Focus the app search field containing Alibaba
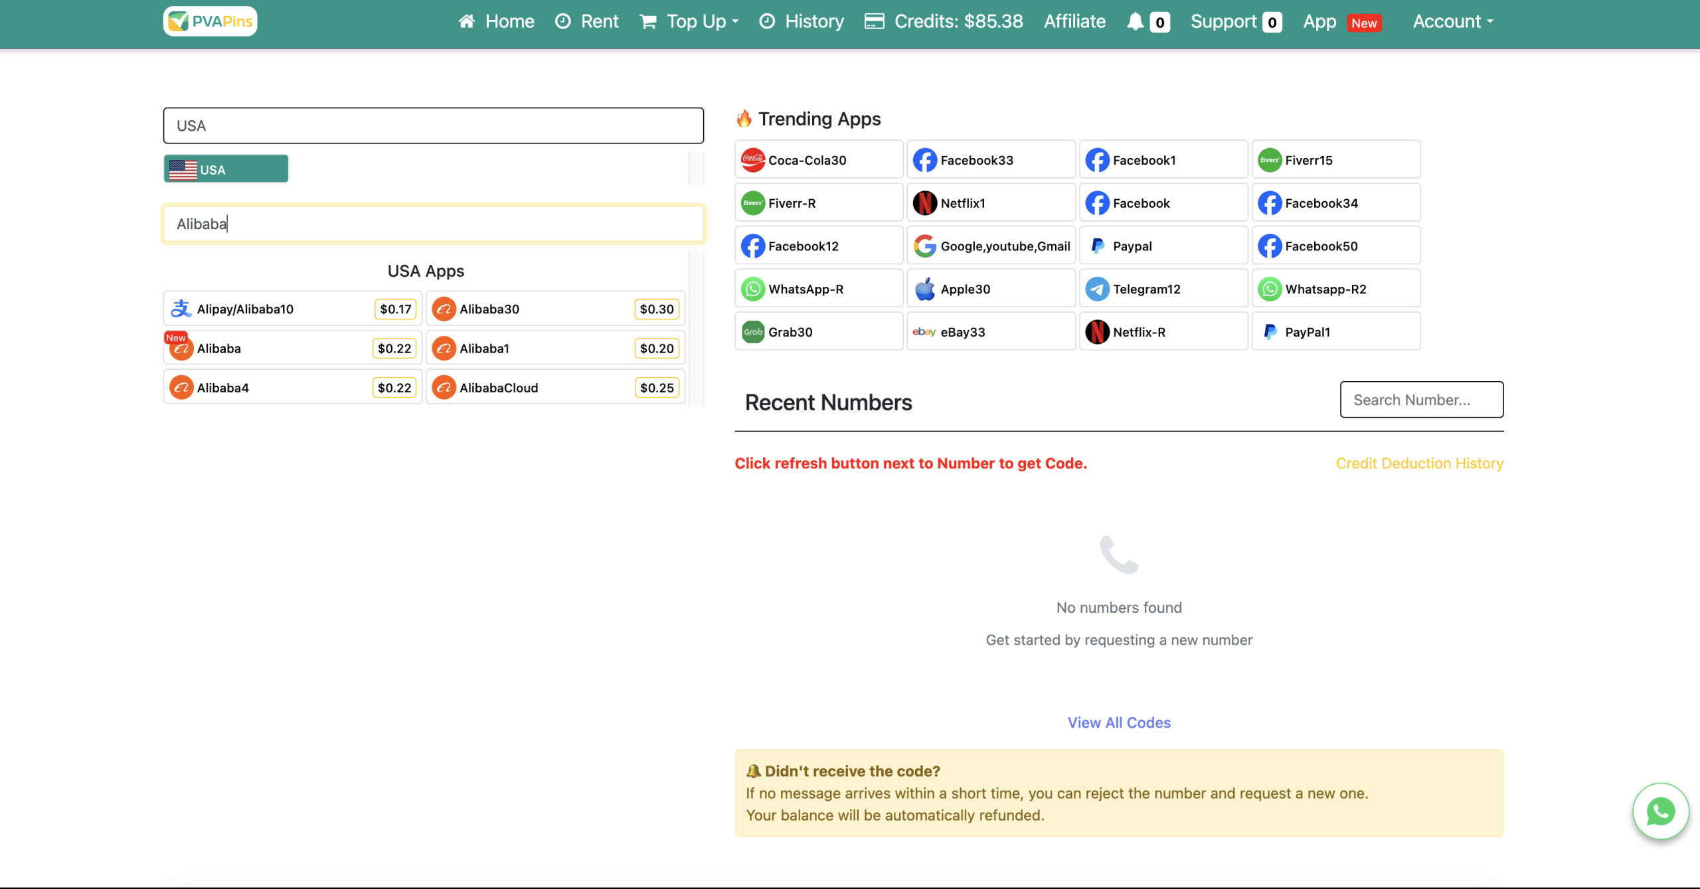 [434, 224]
